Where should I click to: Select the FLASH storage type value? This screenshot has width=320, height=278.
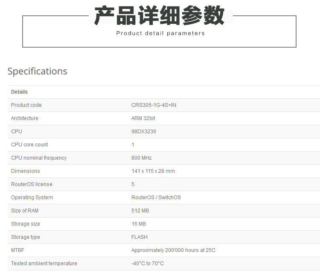140,237
